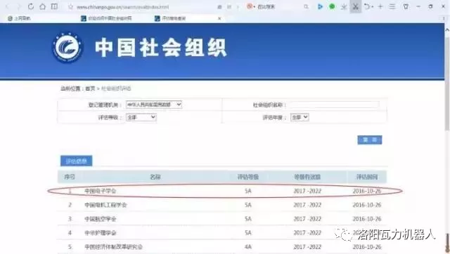Screen dimensions: 450x254
Task: Click the address bar URL field
Action: tap(123, 7)
